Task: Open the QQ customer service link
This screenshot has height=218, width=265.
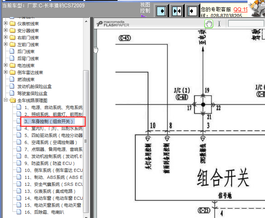Action: (x=241, y=9)
